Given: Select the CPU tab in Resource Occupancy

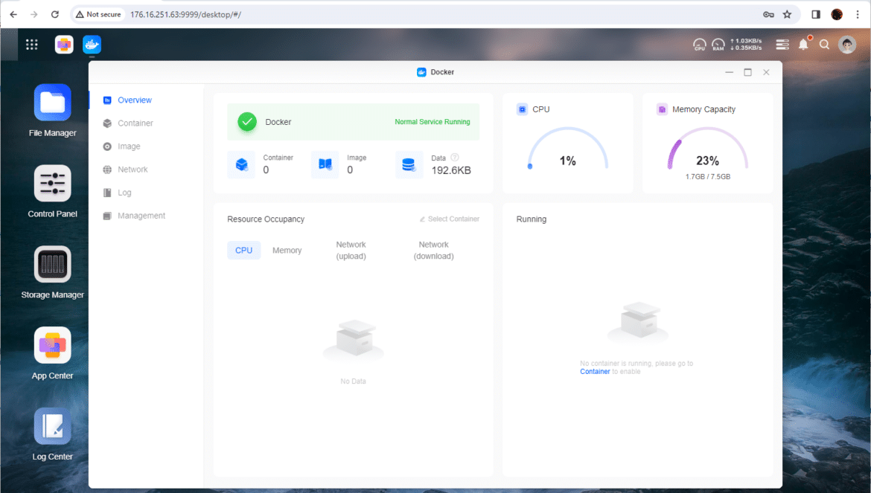Looking at the screenshot, I should pos(244,250).
